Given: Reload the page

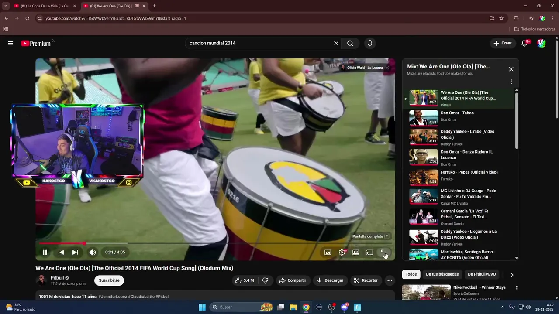Looking at the screenshot, I should tap(27, 18).
